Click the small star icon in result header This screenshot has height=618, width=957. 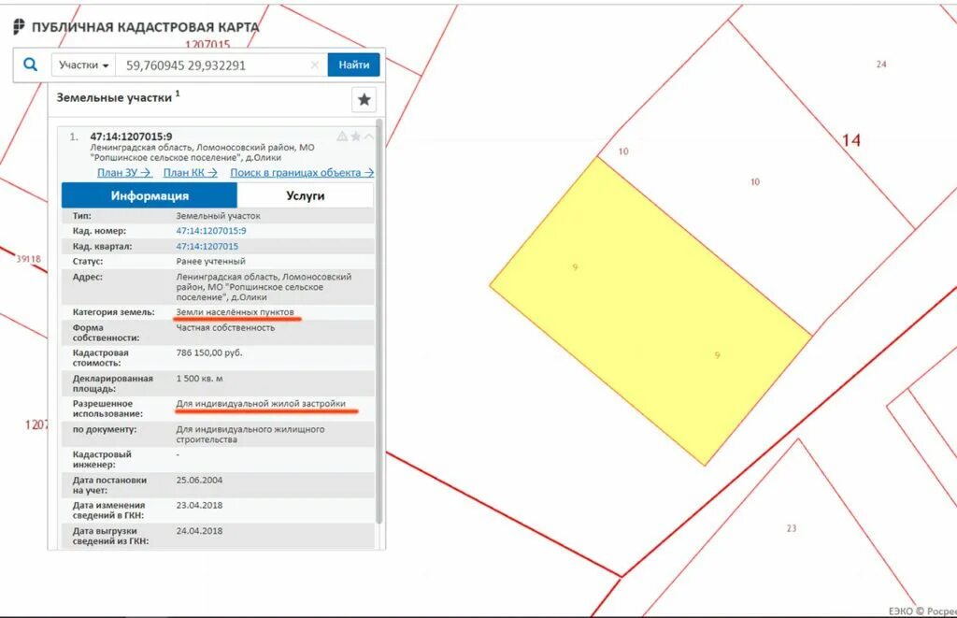[356, 137]
